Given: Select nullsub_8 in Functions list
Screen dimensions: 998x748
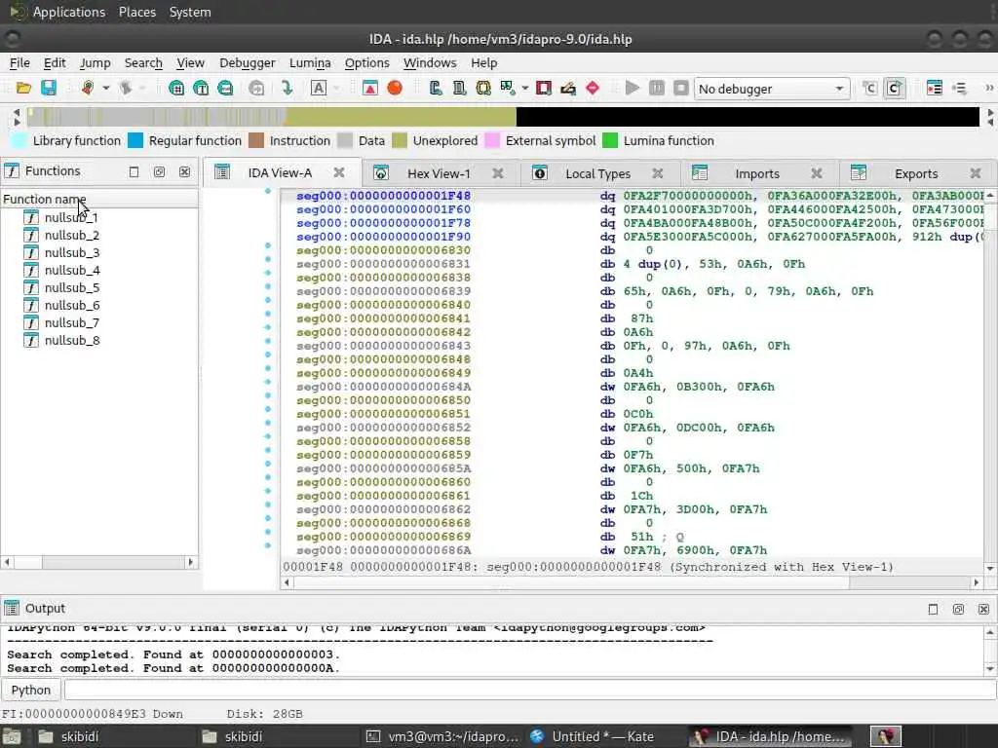Looking at the screenshot, I should pyautogui.click(x=72, y=340).
